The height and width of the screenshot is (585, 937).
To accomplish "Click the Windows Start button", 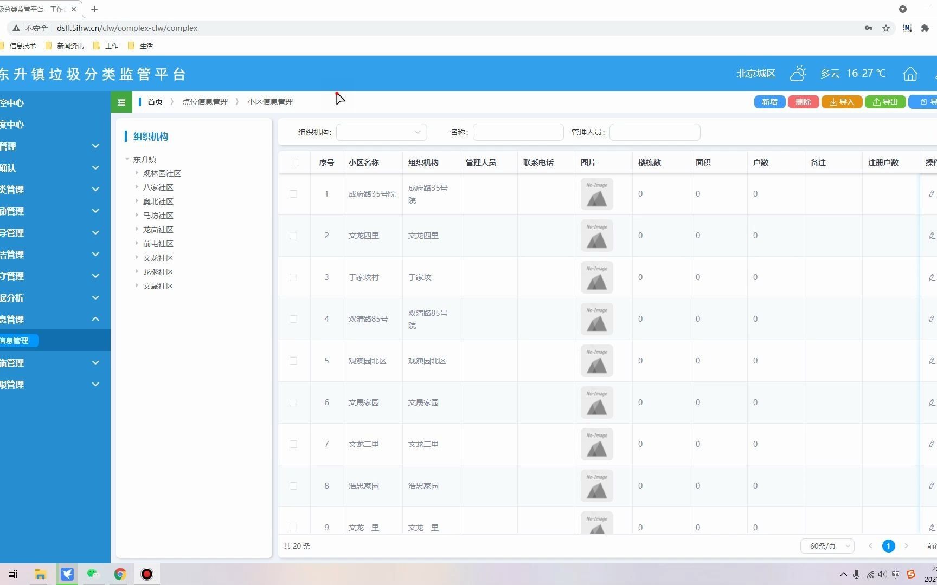I will click(12, 574).
